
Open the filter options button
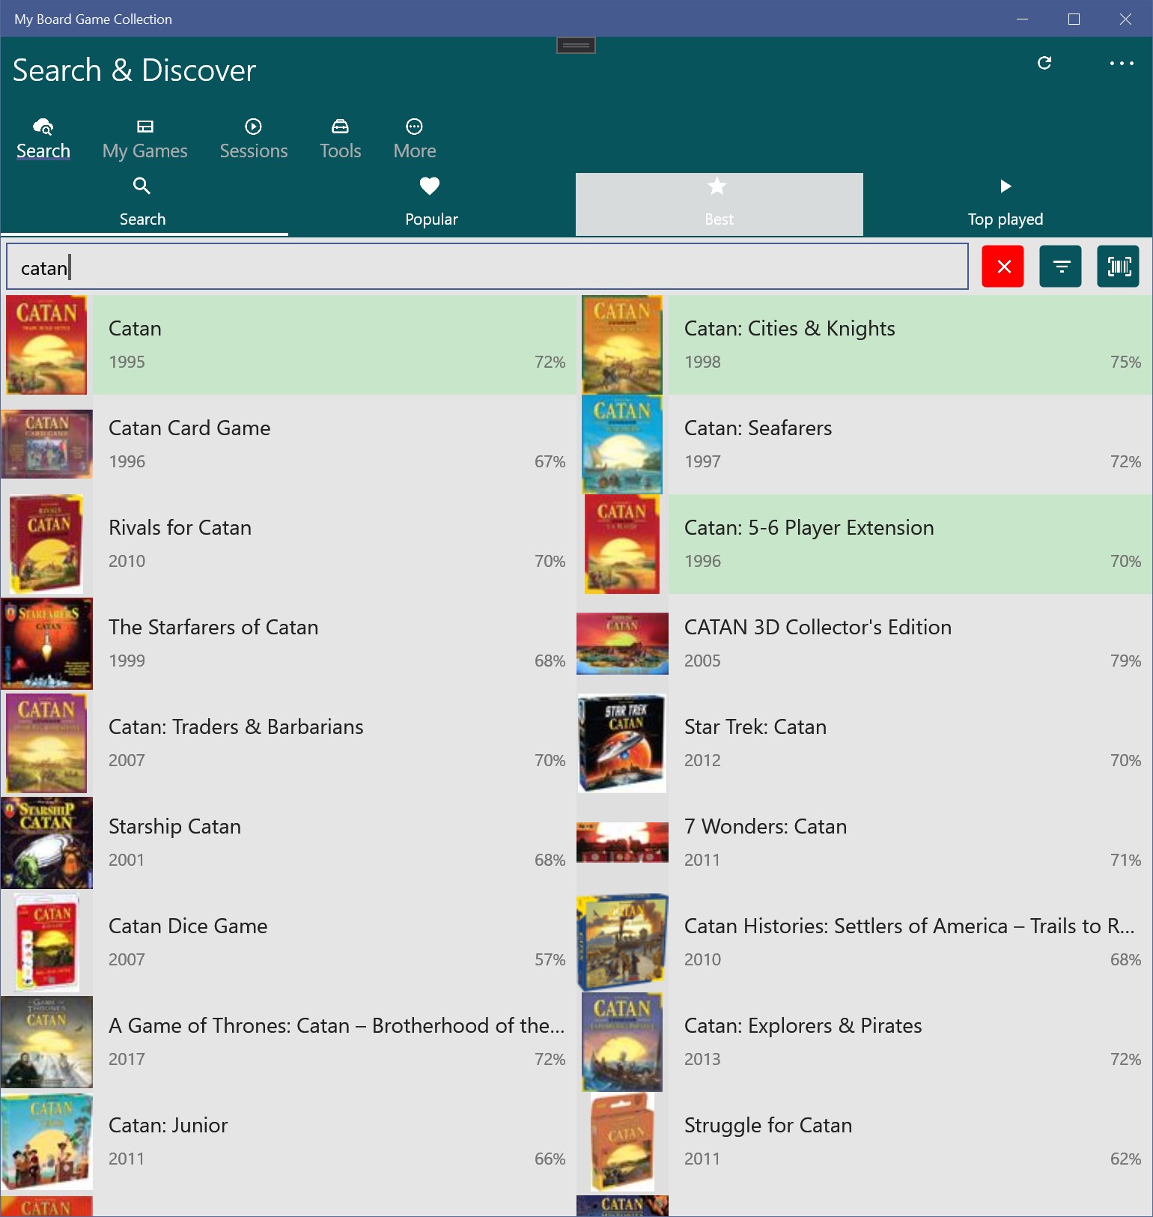(1061, 267)
